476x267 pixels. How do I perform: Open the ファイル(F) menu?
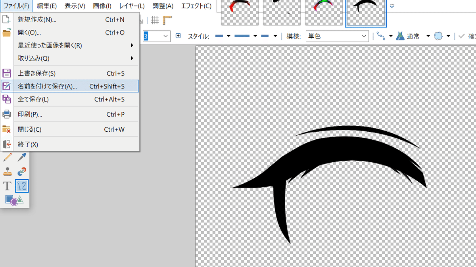(x=16, y=6)
